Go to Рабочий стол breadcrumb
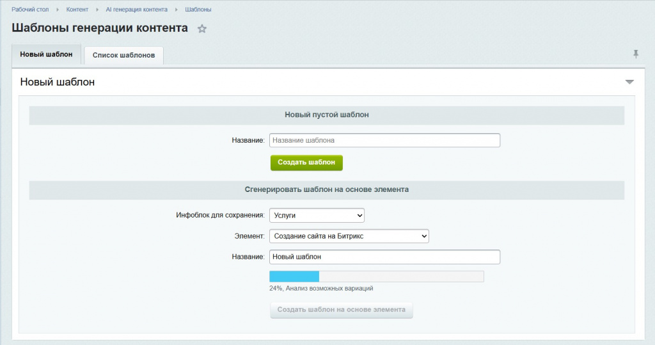655x345 pixels. [x=30, y=9]
